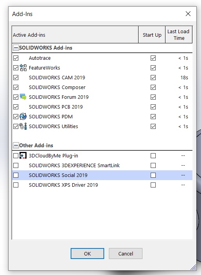Image resolution: width=201 pixels, height=275 pixels.
Task: Uncheck SOLIDWORKS Forum 2019 active checkbox
Action: (x=16, y=97)
